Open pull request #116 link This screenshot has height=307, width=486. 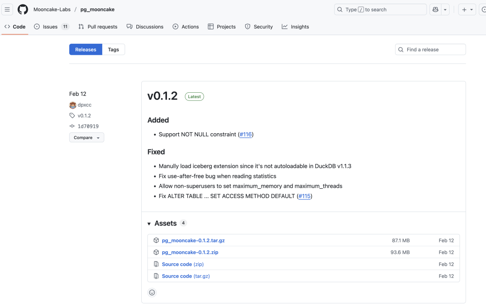point(246,135)
